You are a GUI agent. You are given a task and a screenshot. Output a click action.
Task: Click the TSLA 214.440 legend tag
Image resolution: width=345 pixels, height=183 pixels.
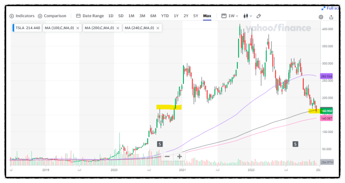[27, 28]
